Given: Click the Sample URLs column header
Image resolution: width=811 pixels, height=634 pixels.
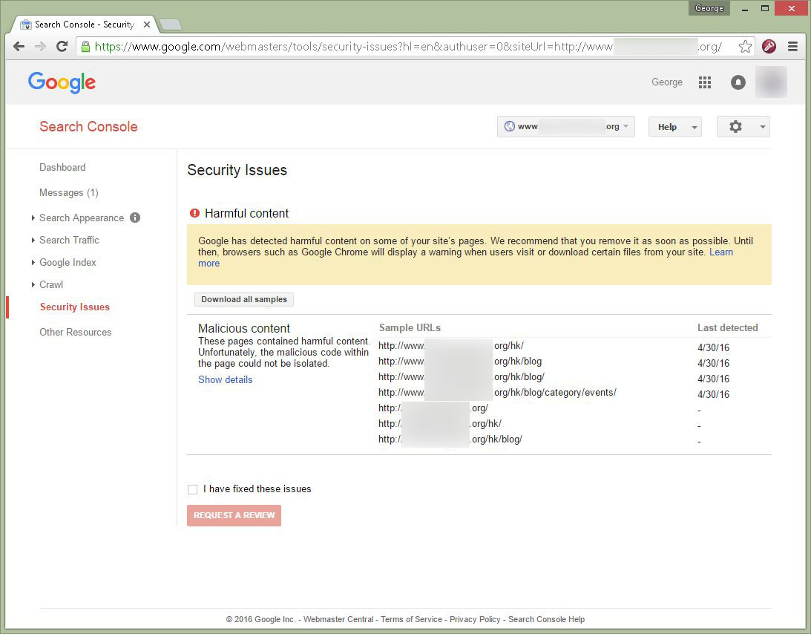Looking at the screenshot, I should [x=410, y=328].
